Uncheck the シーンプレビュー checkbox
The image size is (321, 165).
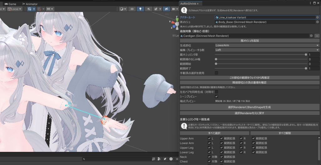point(216,96)
